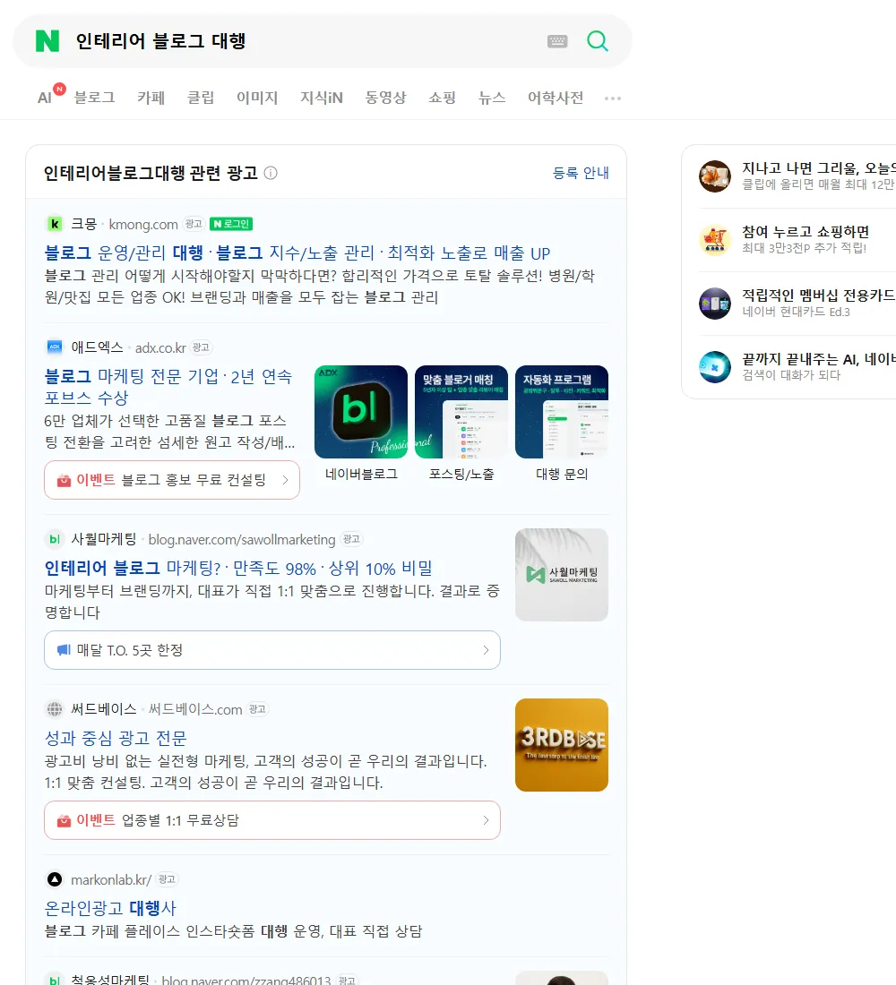The image size is (896, 985).
Task: Click the ad info circle icon beside 관련 광고
Action: pyautogui.click(x=271, y=173)
